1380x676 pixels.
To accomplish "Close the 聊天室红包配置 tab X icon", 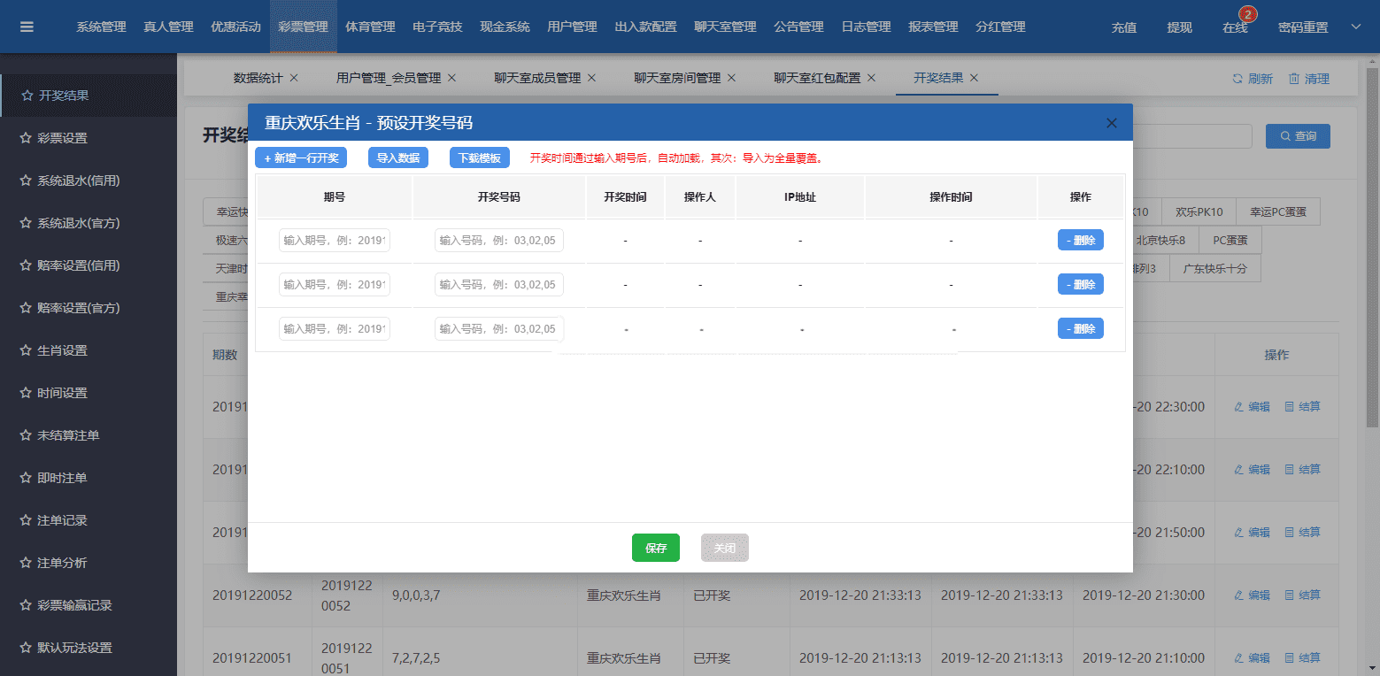I will (871, 78).
